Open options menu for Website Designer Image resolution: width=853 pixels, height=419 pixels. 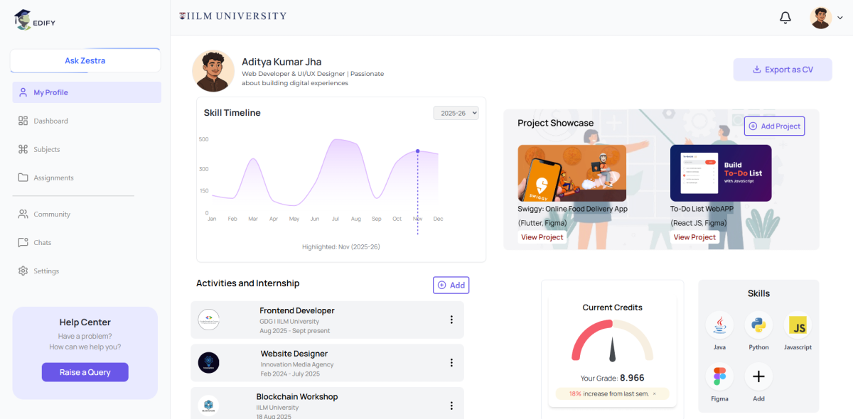(x=451, y=362)
